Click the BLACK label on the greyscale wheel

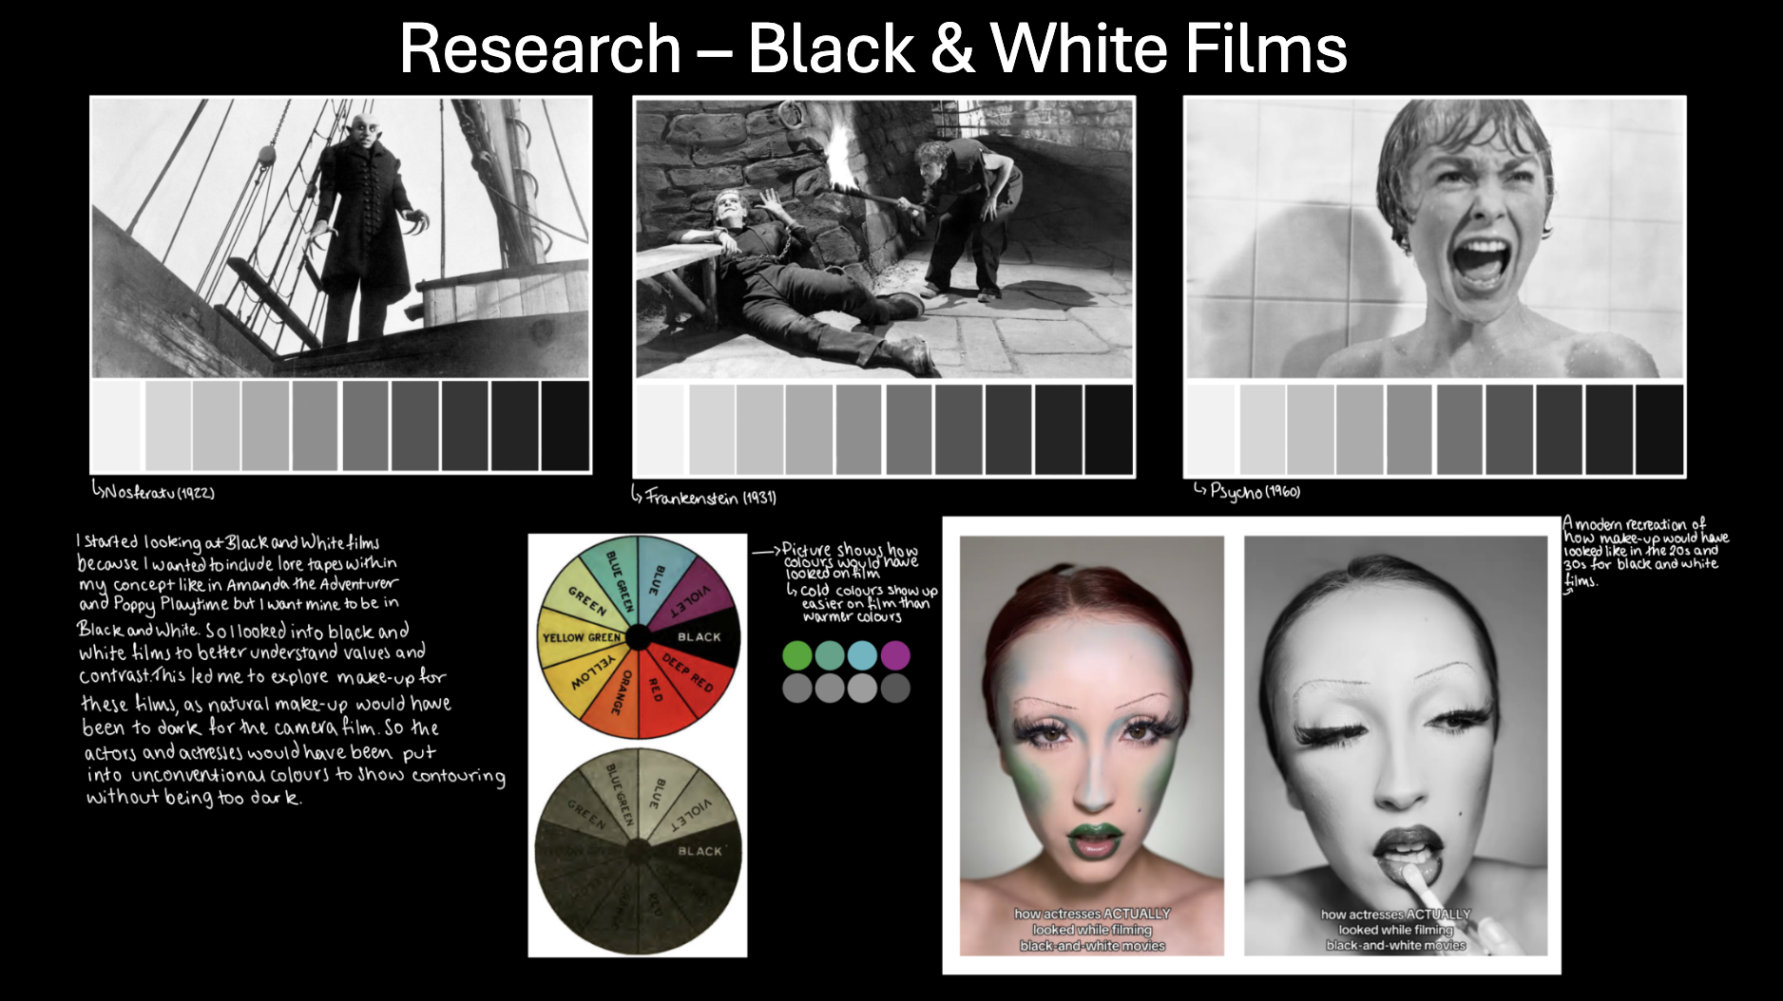pyautogui.click(x=700, y=851)
